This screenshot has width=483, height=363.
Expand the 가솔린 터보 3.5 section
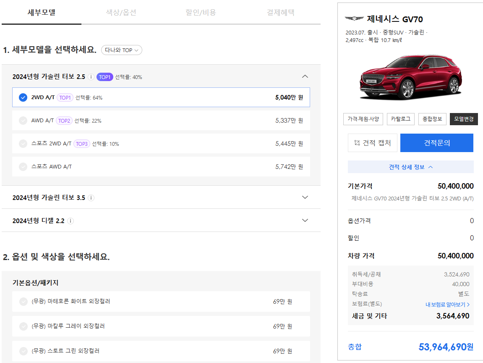[305, 197]
